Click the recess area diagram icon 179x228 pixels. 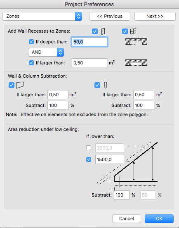pyautogui.click(x=136, y=63)
